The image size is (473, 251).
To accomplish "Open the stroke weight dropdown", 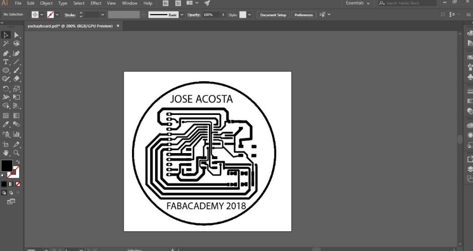I will tap(102, 15).
